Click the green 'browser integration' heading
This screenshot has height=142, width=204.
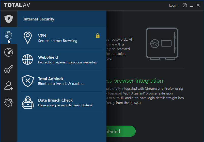[138, 81]
